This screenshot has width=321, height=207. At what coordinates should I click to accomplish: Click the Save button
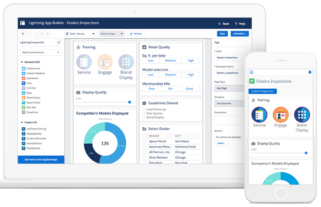point(222,34)
